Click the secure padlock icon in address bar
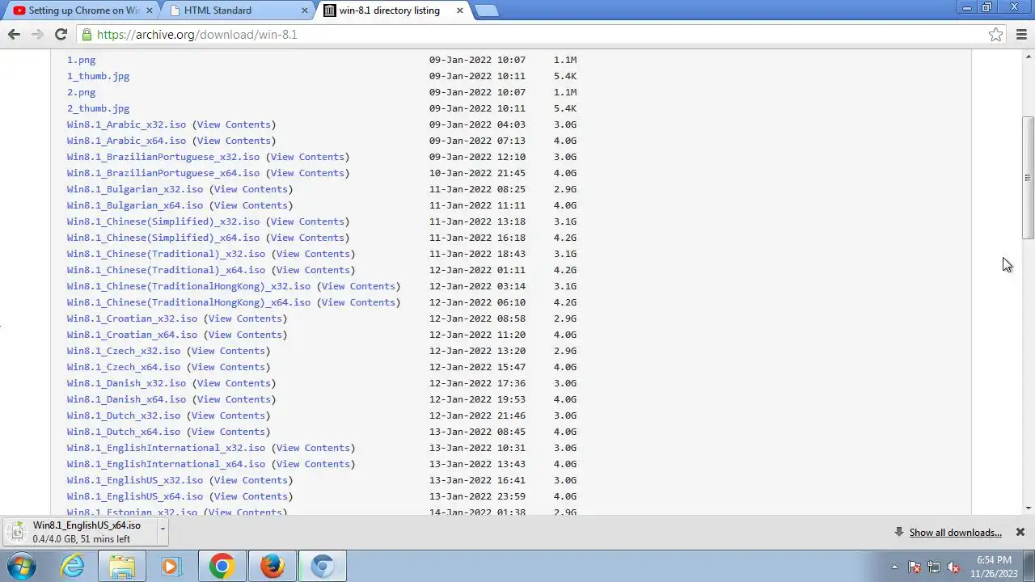Image resolution: width=1035 pixels, height=582 pixels. (86, 34)
